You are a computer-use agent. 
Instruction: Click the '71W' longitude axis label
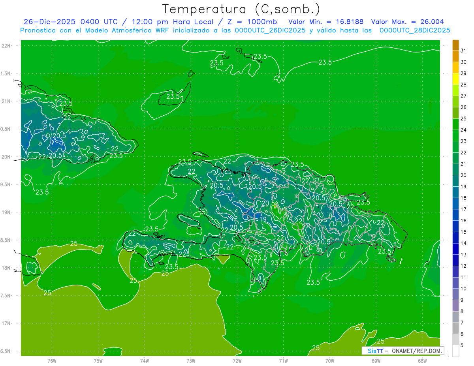point(283,361)
